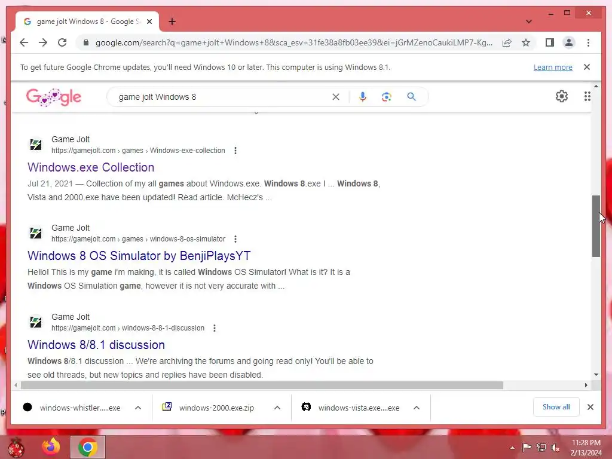Dismiss the Chrome update notice
The width and height of the screenshot is (612, 459).
click(587, 67)
